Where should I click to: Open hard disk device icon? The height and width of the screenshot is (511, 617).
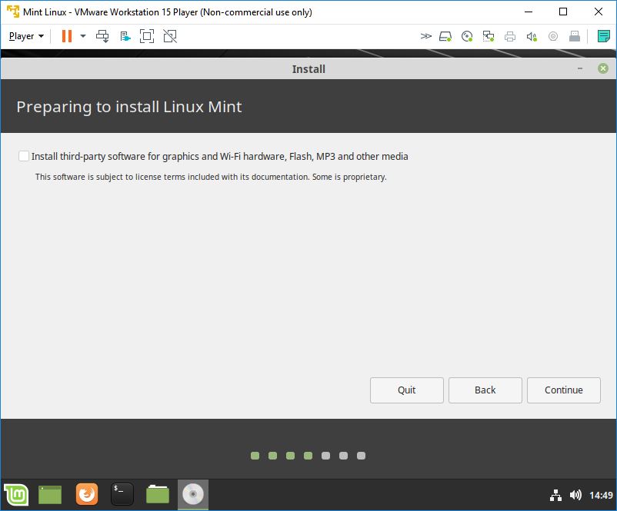pos(445,37)
